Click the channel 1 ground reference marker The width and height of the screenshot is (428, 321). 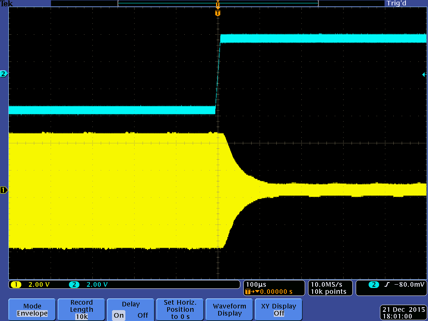(x=4, y=190)
